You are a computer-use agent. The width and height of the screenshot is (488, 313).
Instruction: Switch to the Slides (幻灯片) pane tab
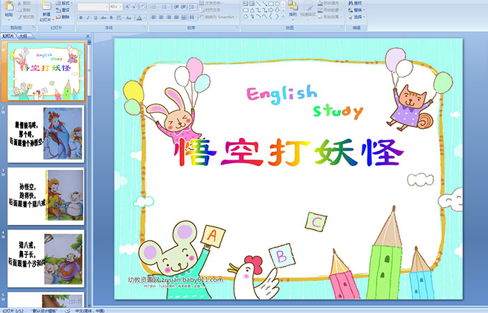pyautogui.click(x=8, y=36)
